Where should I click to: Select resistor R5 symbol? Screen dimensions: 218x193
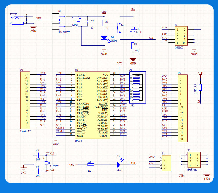[200, 87]
